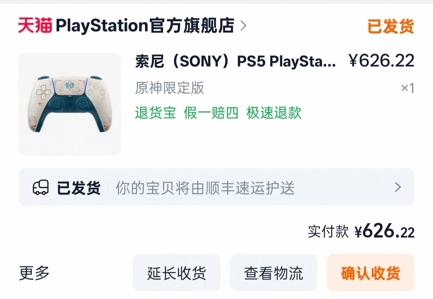
Task: Tap the 极速退款 refund tag
Action: (x=274, y=113)
